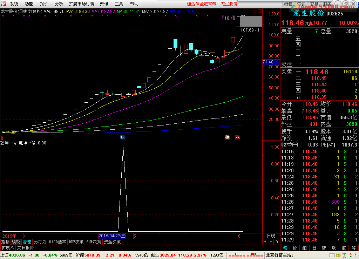
Task: Expand the 扩展 panel at bottom
Action: click(x=8, y=247)
